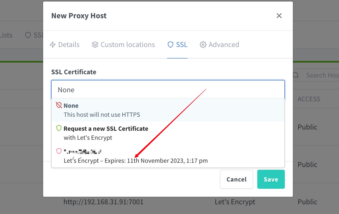Click the gear icon on Advanced tab
This screenshot has width=339, height=214.
coord(203,45)
